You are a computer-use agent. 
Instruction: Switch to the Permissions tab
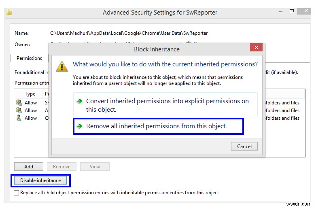(x=29, y=58)
